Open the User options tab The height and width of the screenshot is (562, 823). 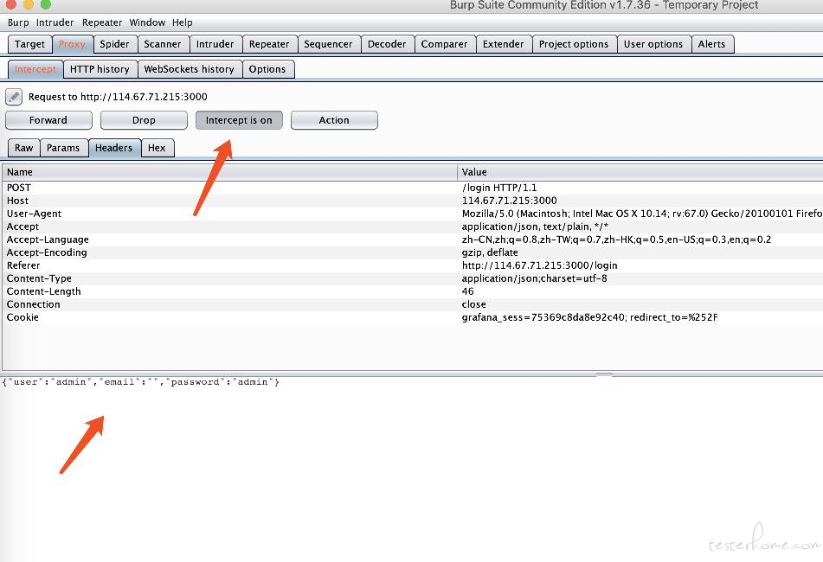click(x=653, y=44)
